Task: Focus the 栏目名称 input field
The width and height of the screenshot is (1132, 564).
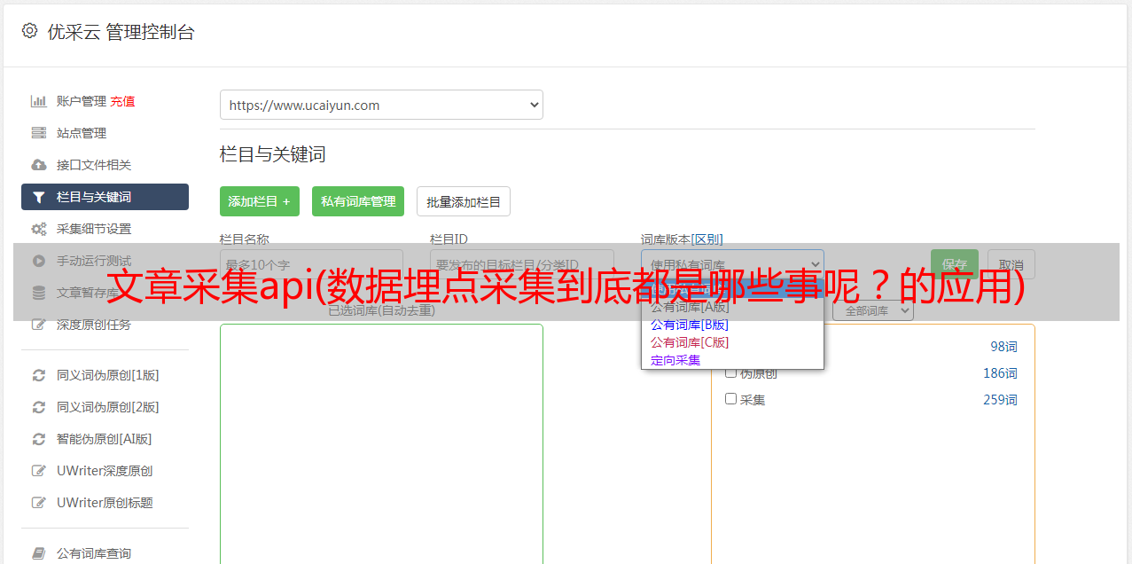Action: tap(311, 264)
